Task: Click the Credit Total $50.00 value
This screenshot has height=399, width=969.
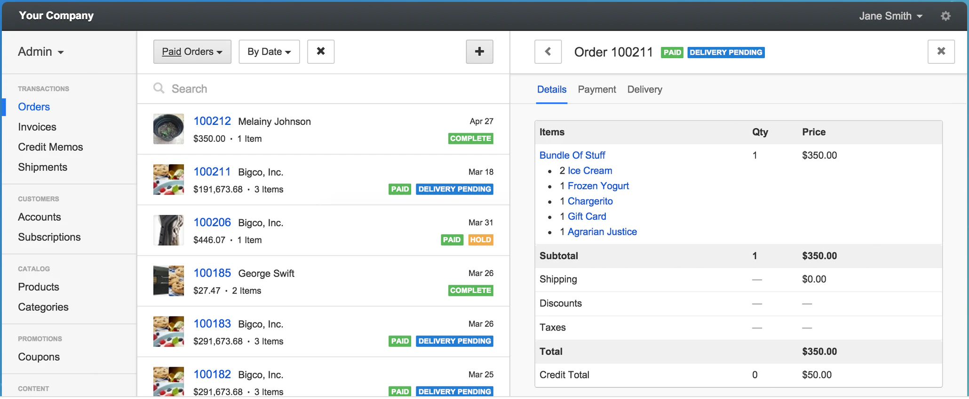Action: click(817, 375)
